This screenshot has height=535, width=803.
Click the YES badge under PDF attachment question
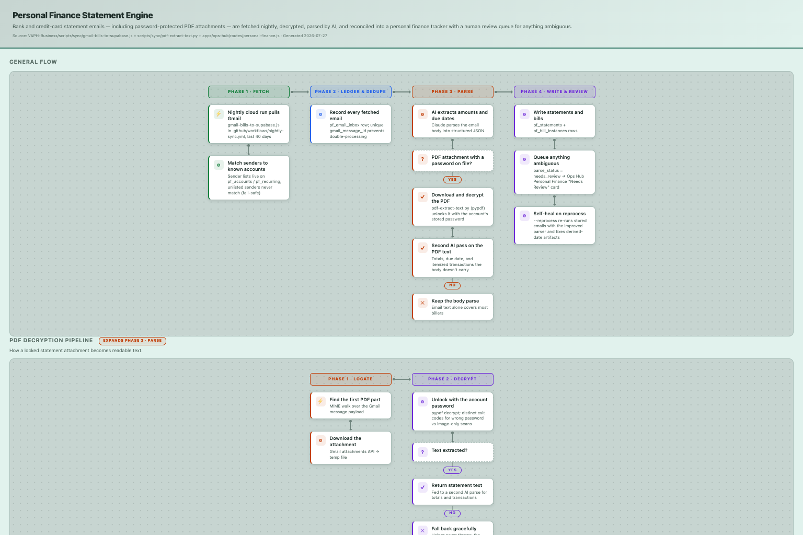453,180
